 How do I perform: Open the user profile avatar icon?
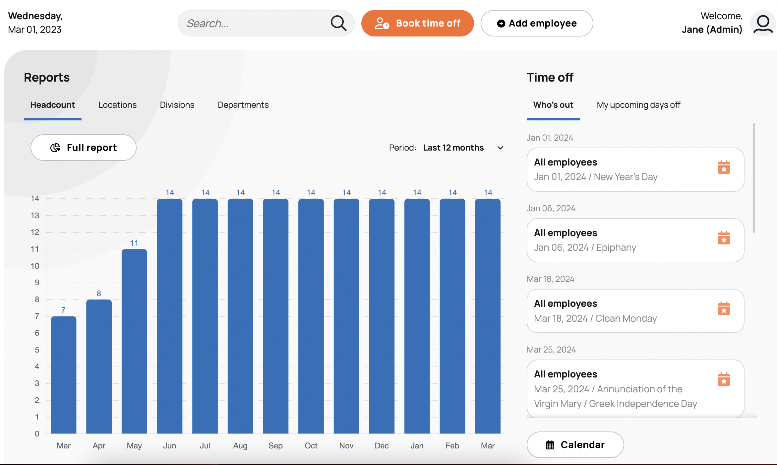pyautogui.click(x=763, y=23)
